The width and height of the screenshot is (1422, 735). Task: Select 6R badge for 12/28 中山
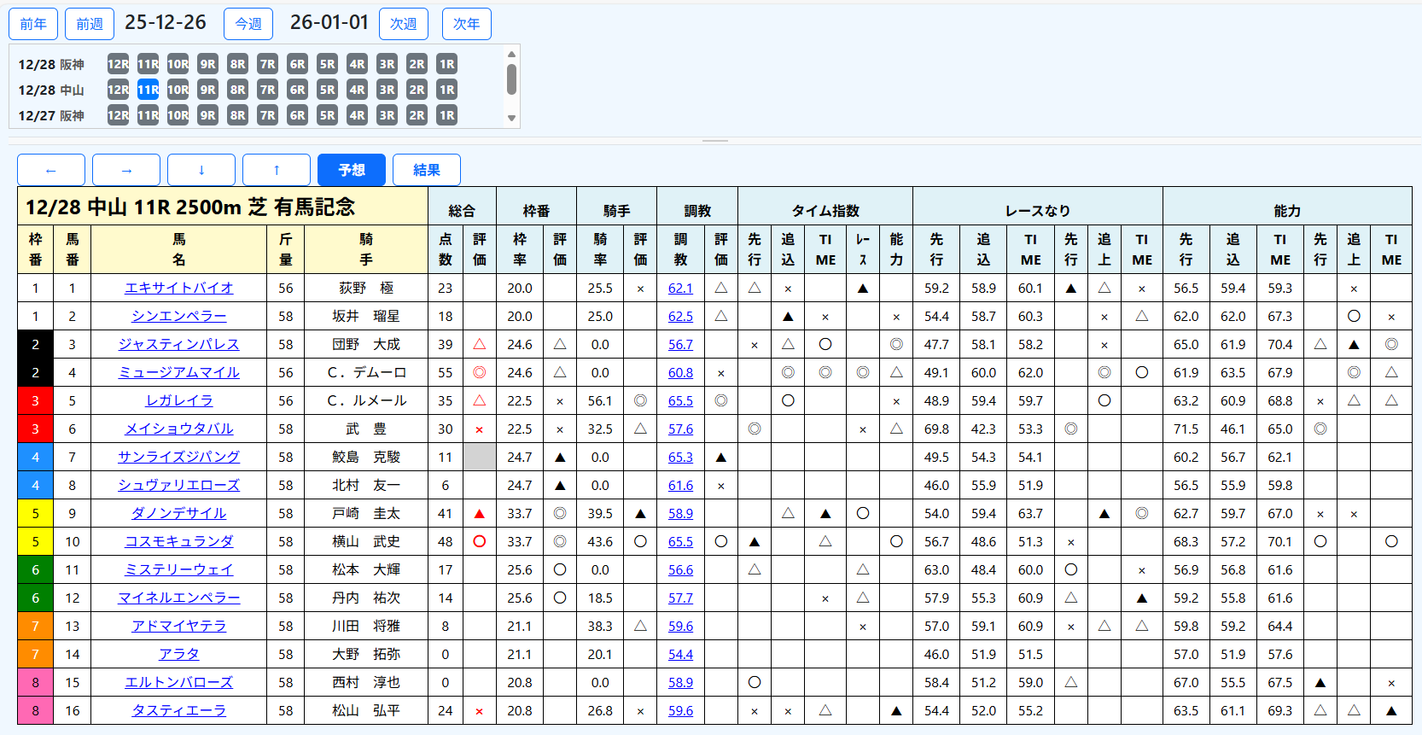click(297, 90)
